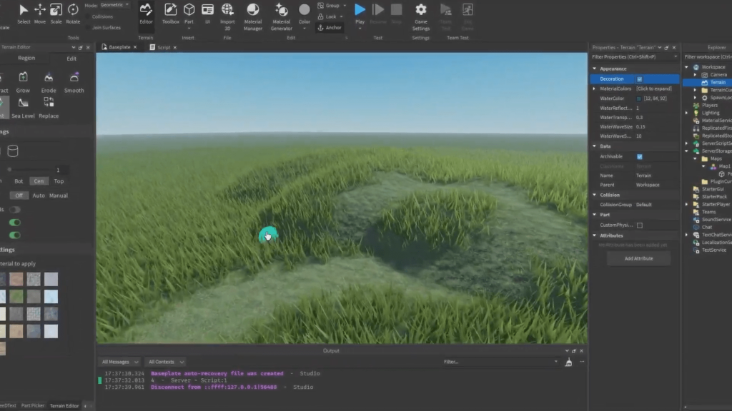The image size is (732, 411).
Task: Select the Smooth terrain tool
Action: point(74,83)
